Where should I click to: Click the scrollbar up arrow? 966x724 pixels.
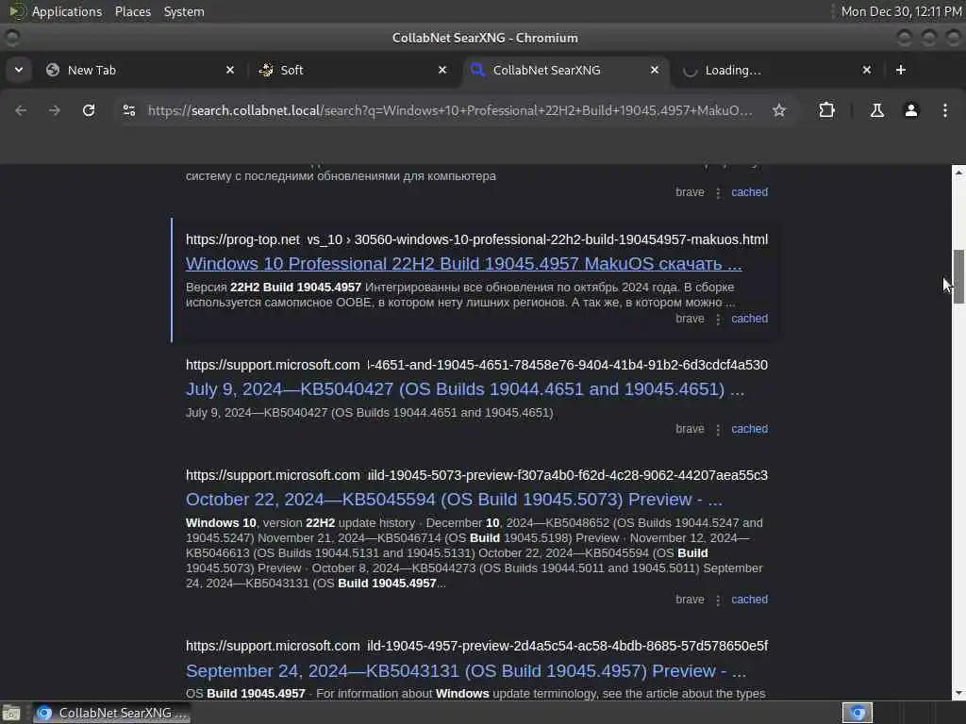(x=958, y=173)
